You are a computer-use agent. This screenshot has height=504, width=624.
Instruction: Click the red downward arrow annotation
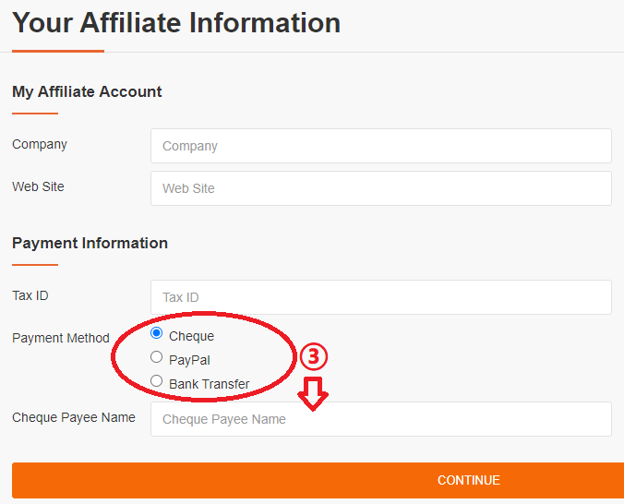313,394
